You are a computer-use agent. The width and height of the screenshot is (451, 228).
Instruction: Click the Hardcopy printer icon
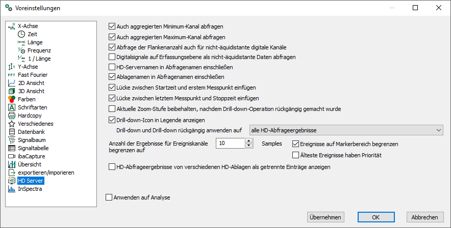coord(12,116)
